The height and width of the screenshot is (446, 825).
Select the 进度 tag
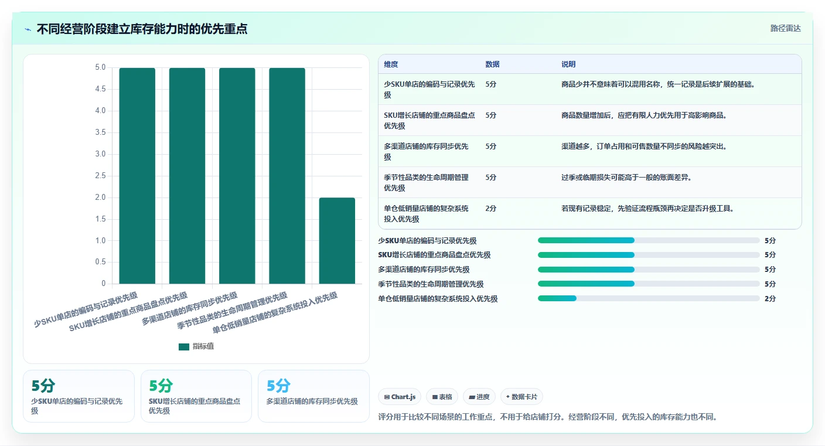point(479,397)
